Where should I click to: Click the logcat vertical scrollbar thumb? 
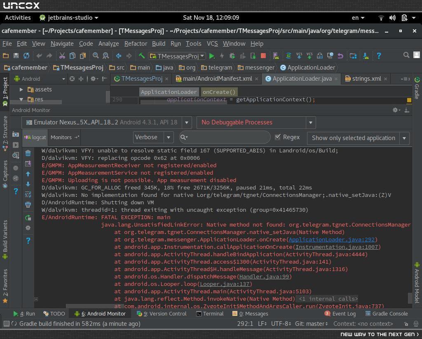(x=410, y=298)
